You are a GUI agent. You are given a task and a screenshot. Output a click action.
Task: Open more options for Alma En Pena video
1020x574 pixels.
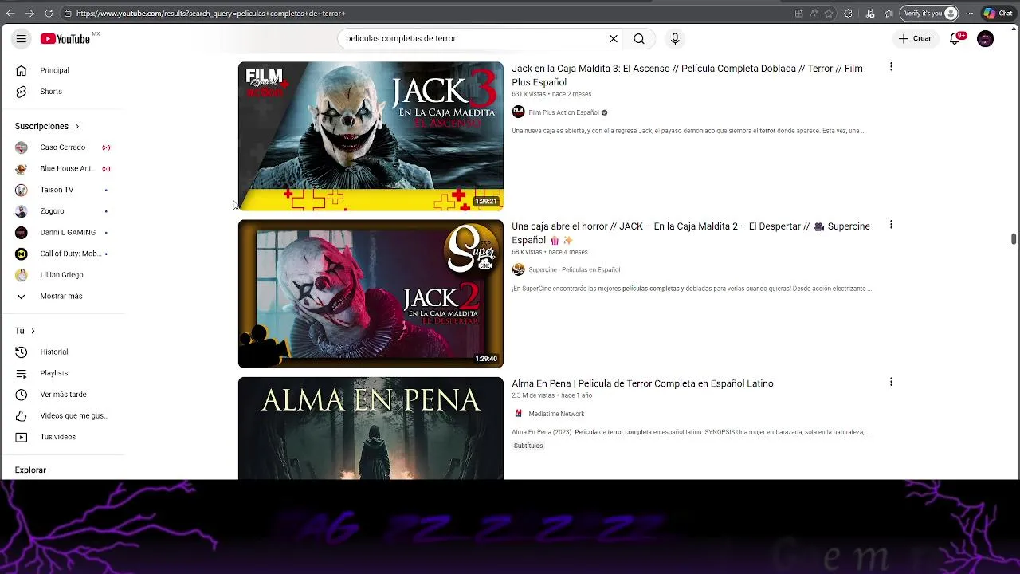(891, 382)
